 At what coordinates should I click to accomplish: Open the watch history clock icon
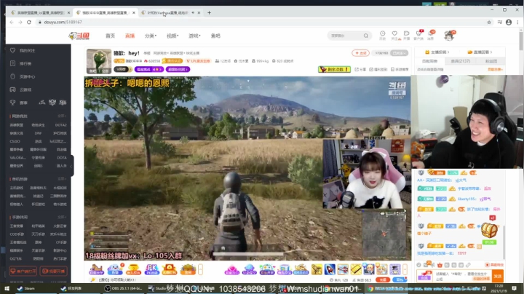tap(383, 35)
